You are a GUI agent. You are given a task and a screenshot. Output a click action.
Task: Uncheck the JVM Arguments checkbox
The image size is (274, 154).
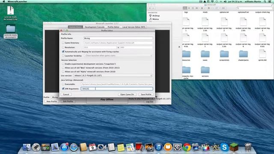point(63,89)
